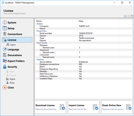Image resolution: width=134 pixels, height=116 pixels.
Task: Select the License menu item
Action: coord(17,40)
